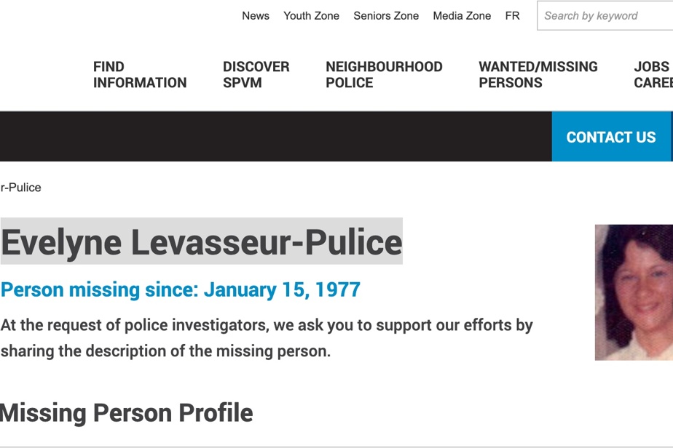This screenshot has height=448, width=673.
Task: Click the Missing Person Profile heading
Action: pos(126,412)
